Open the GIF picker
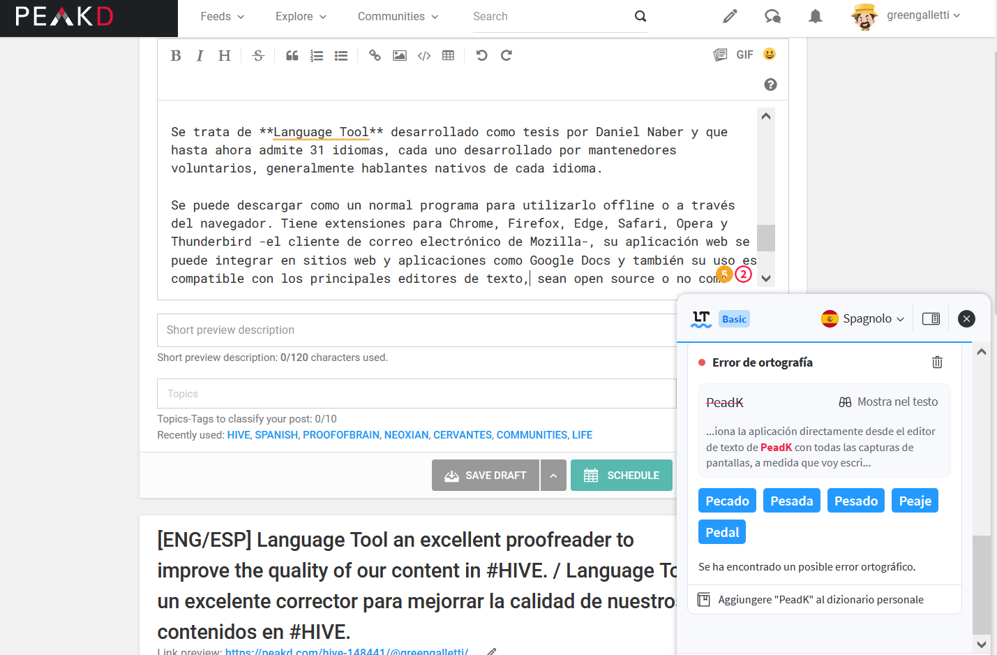997x655 pixels. tap(744, 54)
